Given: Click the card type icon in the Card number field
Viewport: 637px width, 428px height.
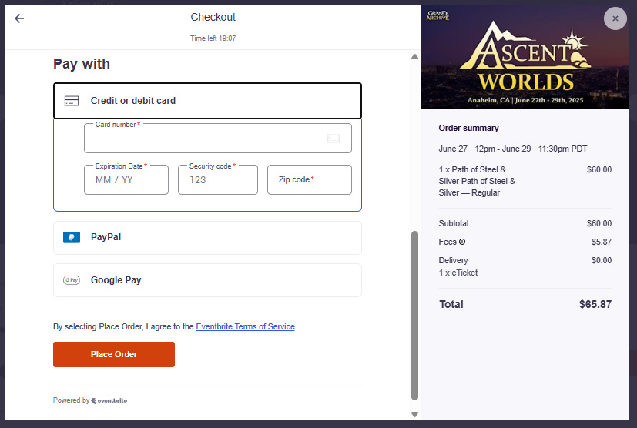Looking at the screenshot, I should point(334,139).
